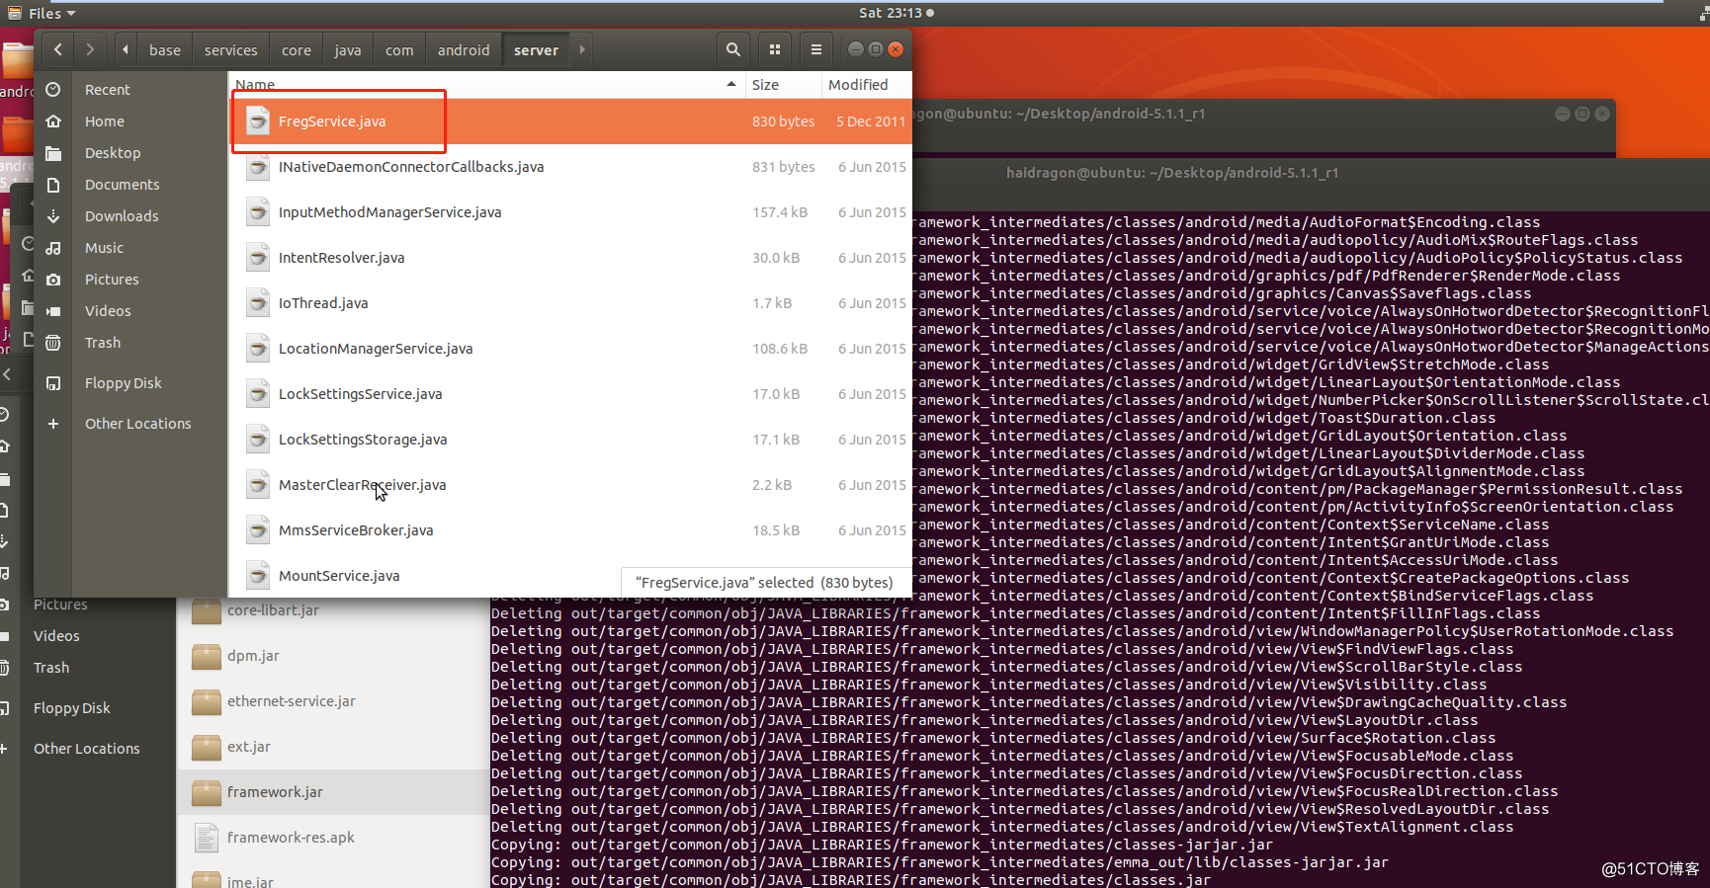Select framework-res.apk in the back window
The image size is (1710, 888).
pyautogui.click(x=333, y=838)
